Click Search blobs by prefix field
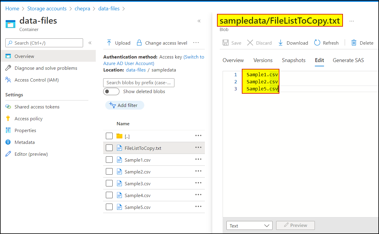This screenshot has width=379, height=234. pyautogui.click(x=139, y=83)
